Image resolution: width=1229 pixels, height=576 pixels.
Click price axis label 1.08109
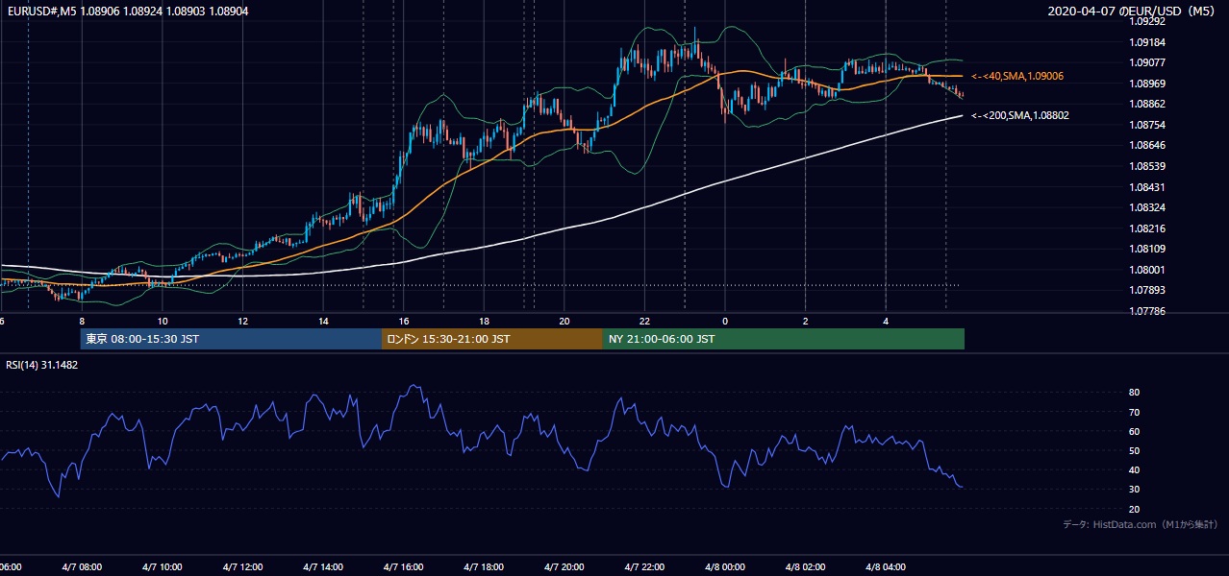1147,249
